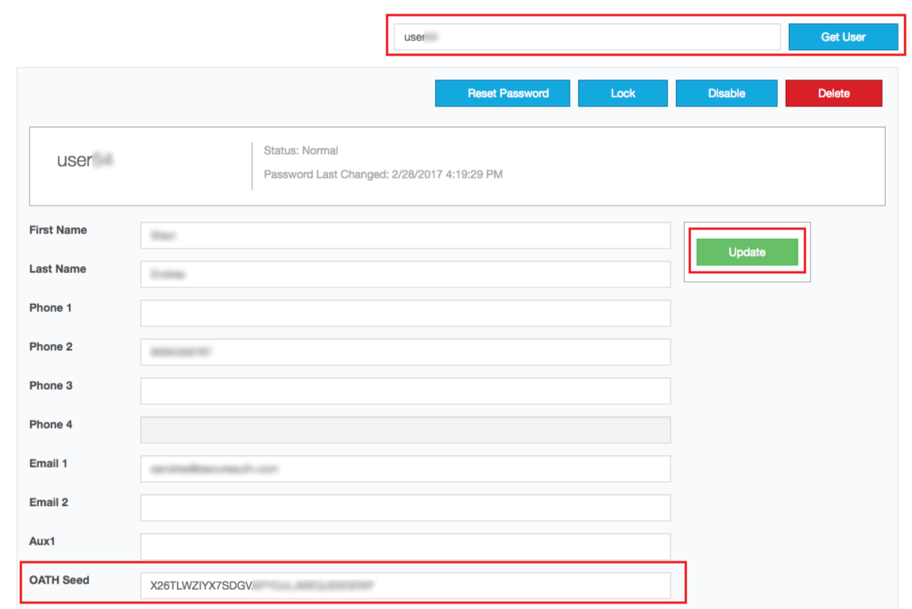Click inside the Email 1 field
Screen dimensions: 912x609
[405, 468]
